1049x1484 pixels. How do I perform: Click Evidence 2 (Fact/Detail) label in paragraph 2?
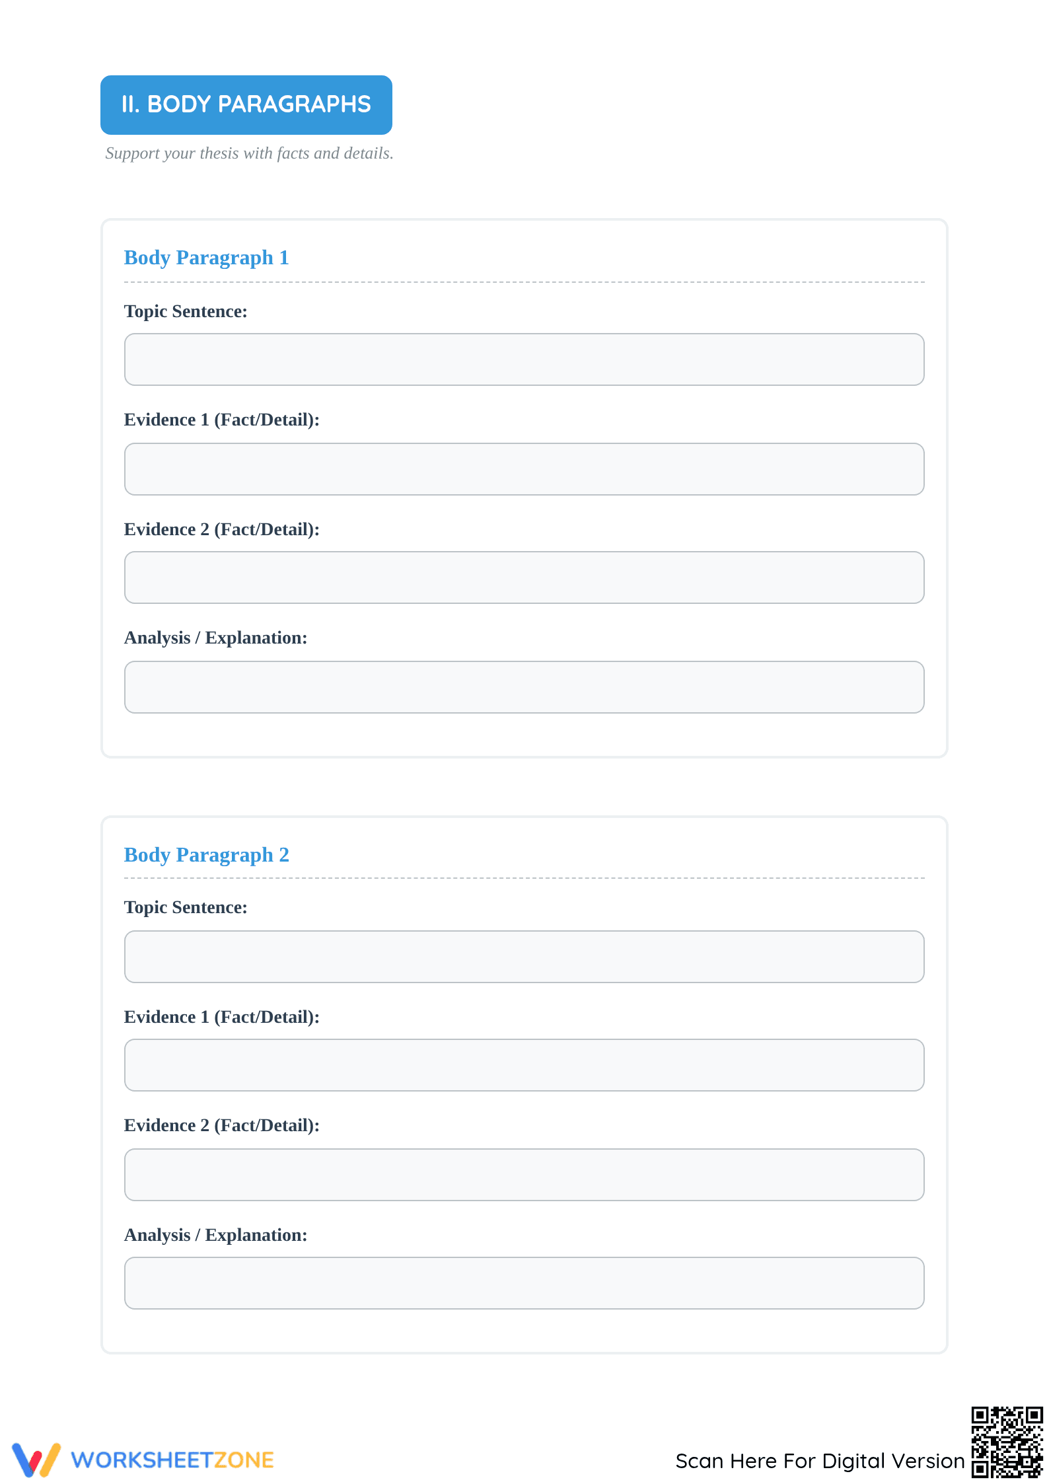pos(221,1126)
